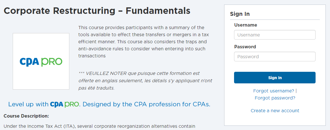This screenshot has height=130, width=330.
Task: Click the pipe separator after Forgot username?
Action: click(x=296, y=91)
